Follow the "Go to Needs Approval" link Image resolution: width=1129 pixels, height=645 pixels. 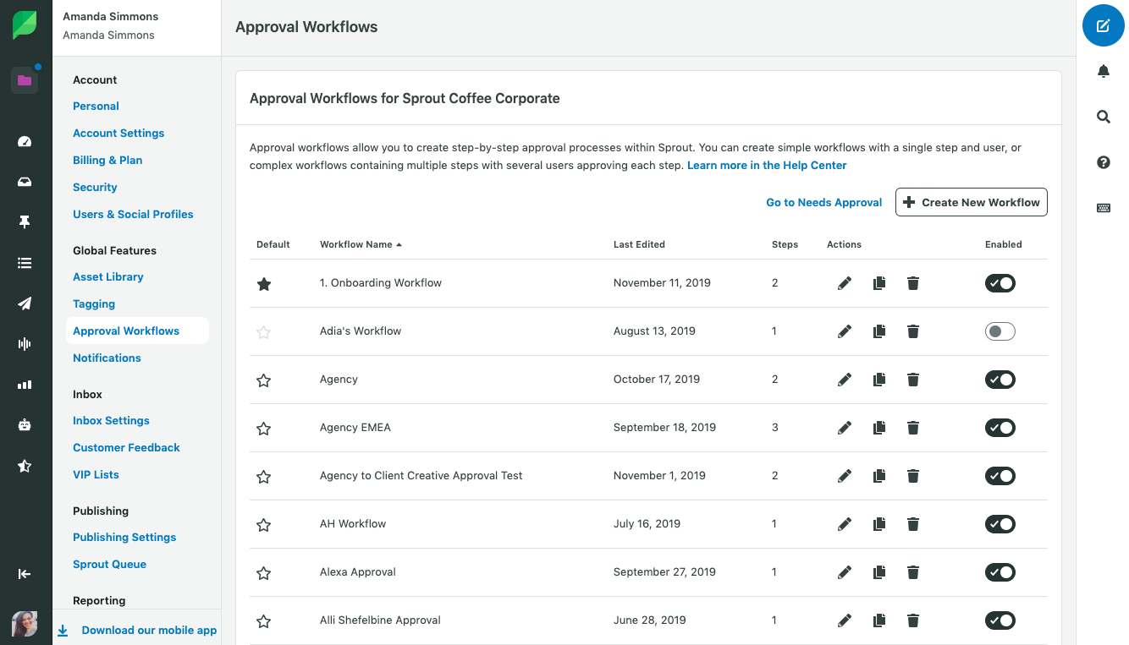point(823,202)
